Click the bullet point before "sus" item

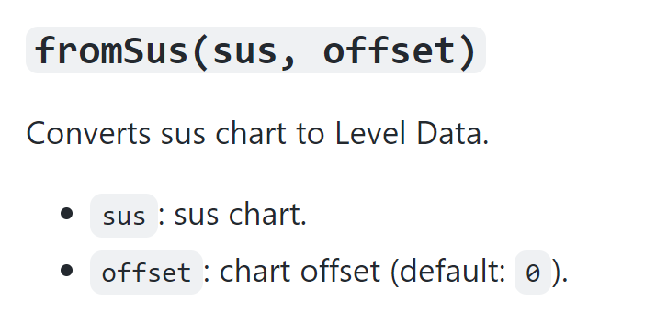66,214
